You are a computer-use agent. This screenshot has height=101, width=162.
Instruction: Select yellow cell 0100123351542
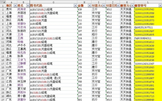point(148,9)
